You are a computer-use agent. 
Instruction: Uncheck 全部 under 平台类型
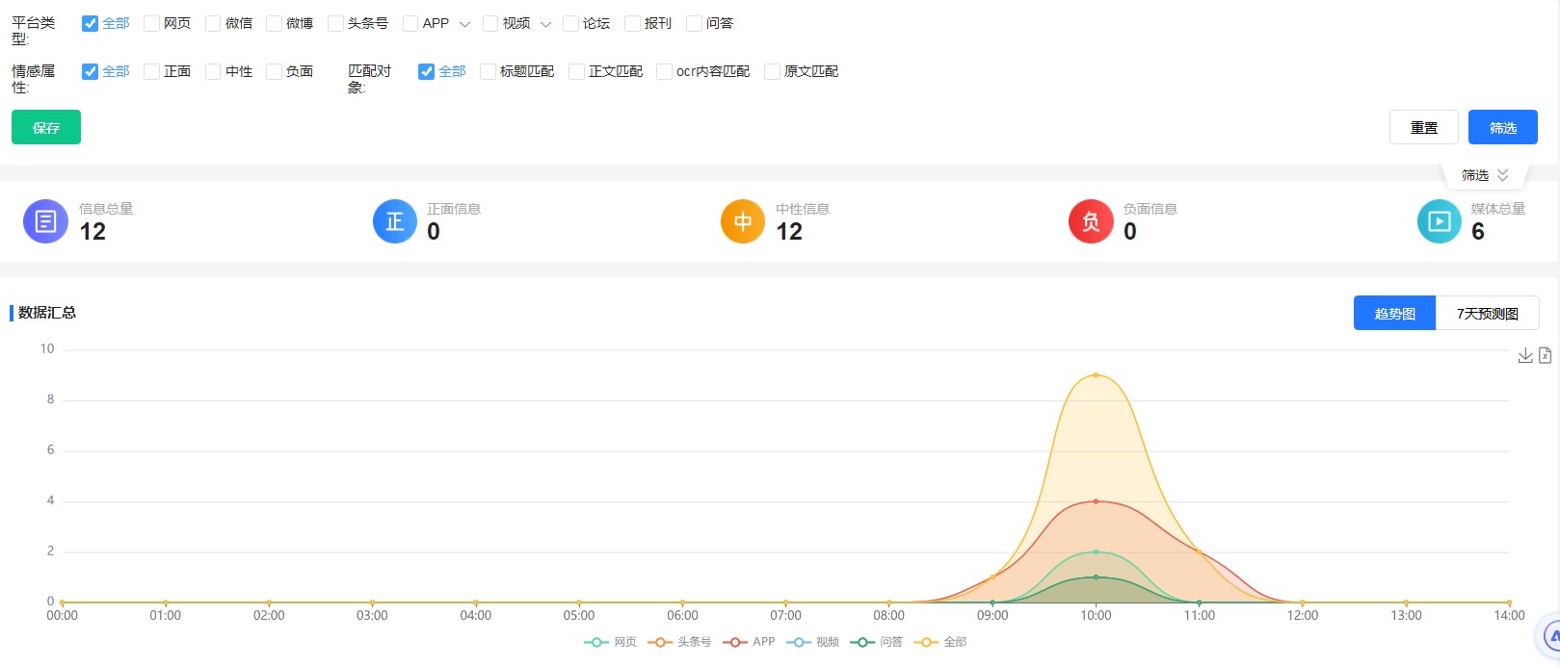pos(90,23)
